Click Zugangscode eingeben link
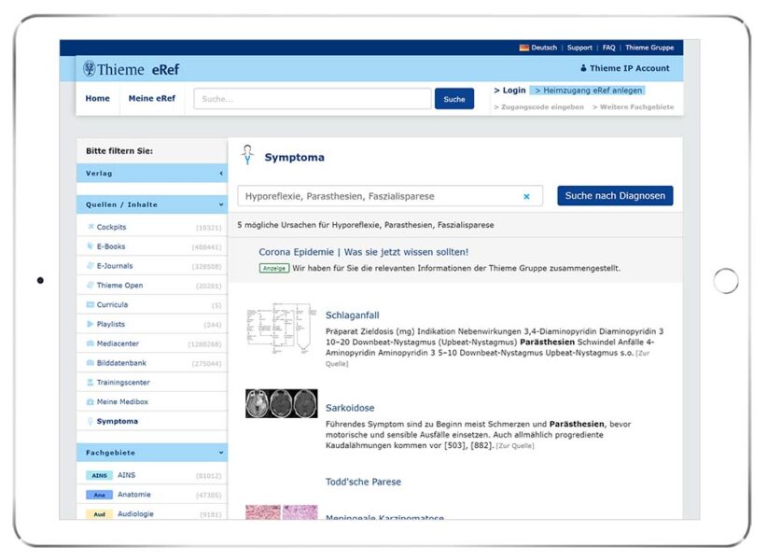767x560 pixels. (x=538, y=106)
